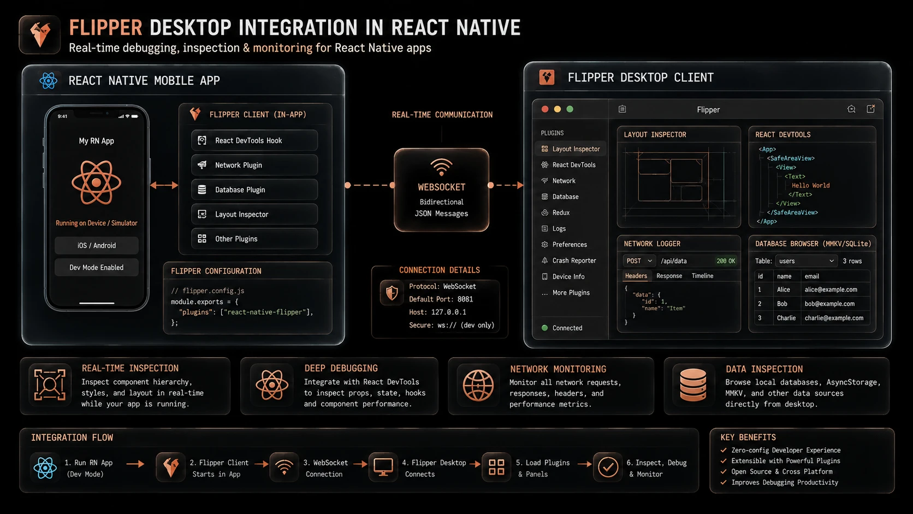This screenshot has width=913, height=514.
Task: Click the Layout Inspector row in the in-app client
Action: pyautogui.click(x=254, y=214)
